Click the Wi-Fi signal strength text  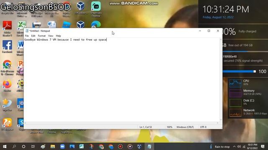pyautogui.click(x=243, y=61)
